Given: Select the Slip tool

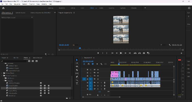Looking at the screenshot, I should click(x=77, y=73).
